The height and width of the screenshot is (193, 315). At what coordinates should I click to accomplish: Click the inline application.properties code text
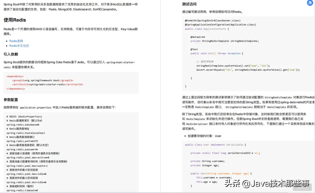[36, 107]
